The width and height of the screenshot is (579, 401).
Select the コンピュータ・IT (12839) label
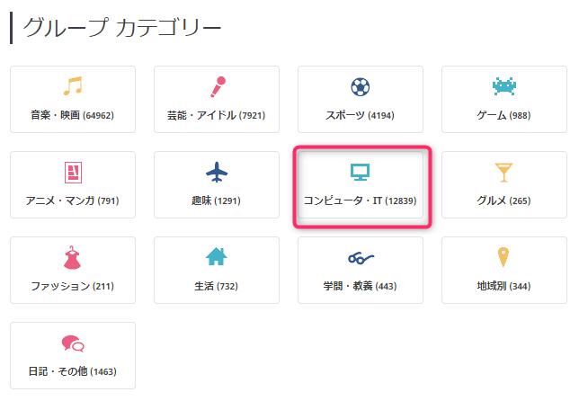360,200
